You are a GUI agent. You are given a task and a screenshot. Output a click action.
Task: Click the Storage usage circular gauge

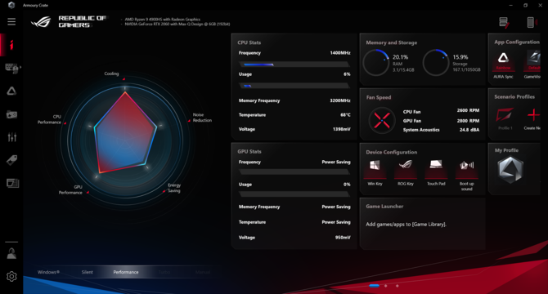click(x=435, y=63)
